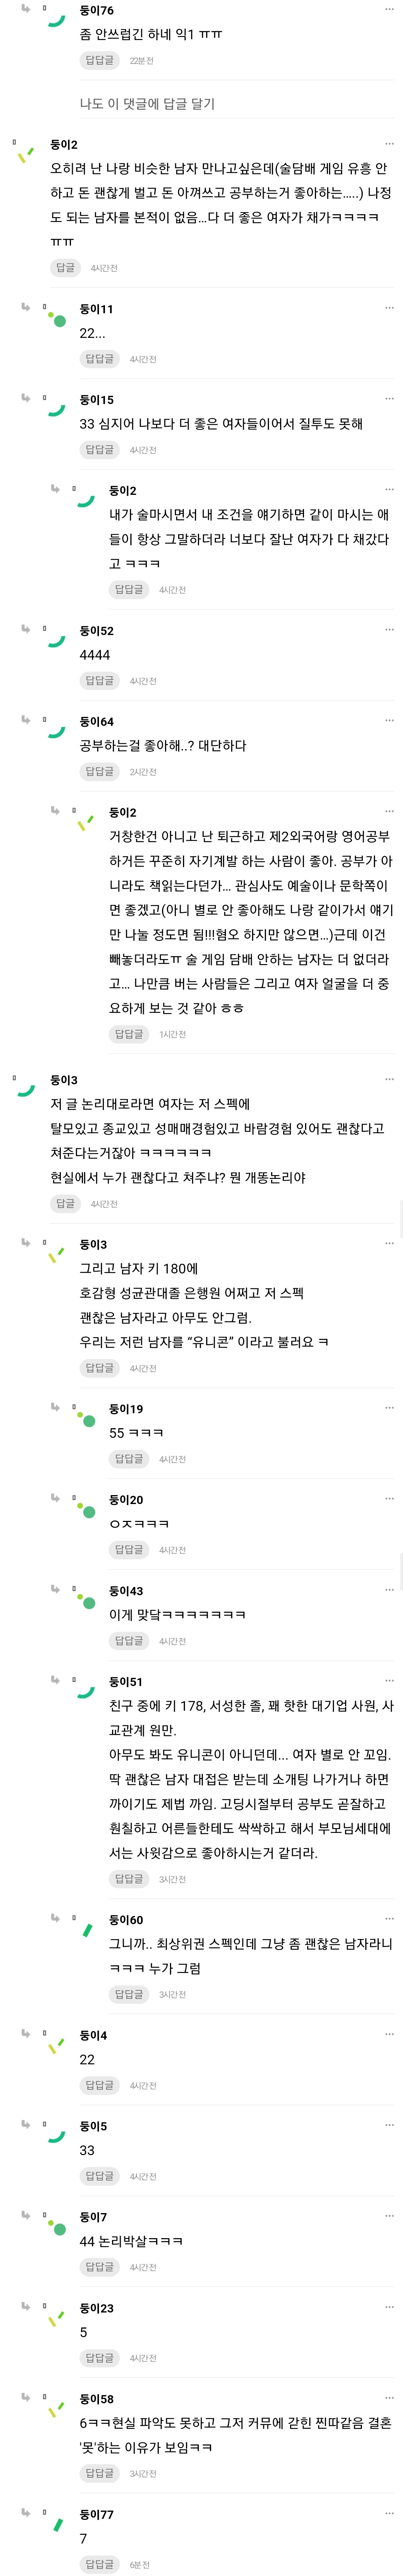Open 둥이43's profile avatar
Viewport: 403px width, 2576px height.
(x=85, y=1600)
